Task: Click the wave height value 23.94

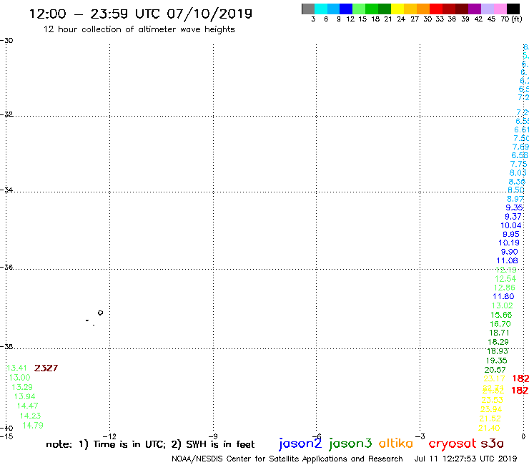Action: [491, 409]
